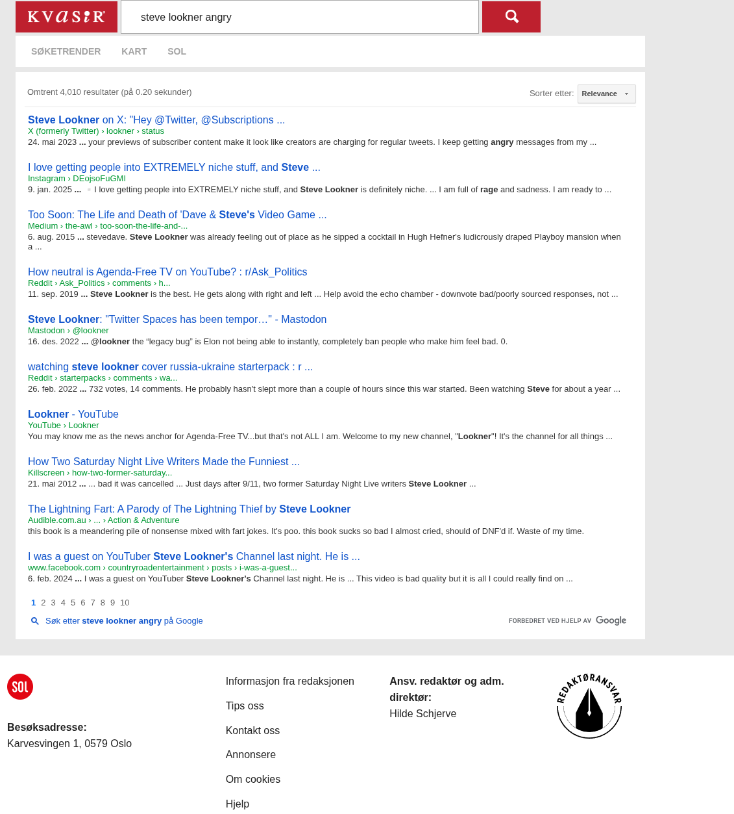Go to results page 4

(63, 603)
